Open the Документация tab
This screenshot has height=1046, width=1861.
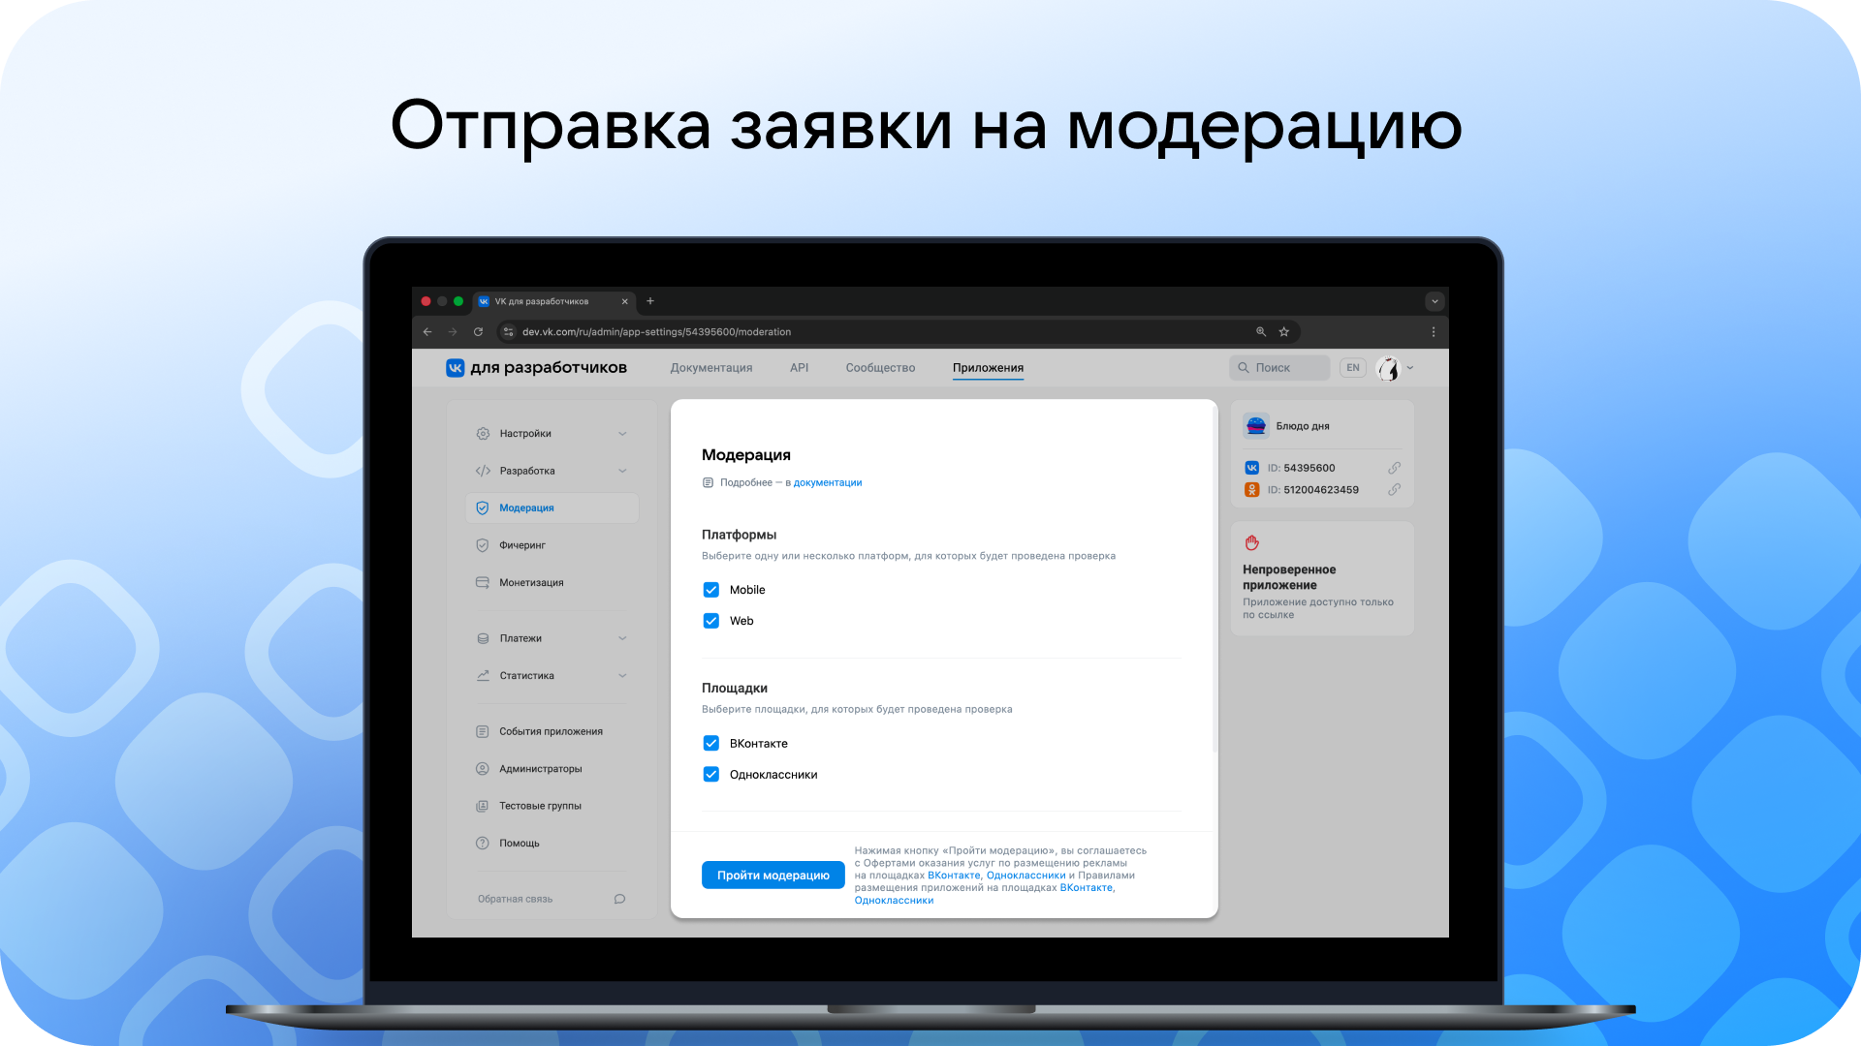coord(711,368)
